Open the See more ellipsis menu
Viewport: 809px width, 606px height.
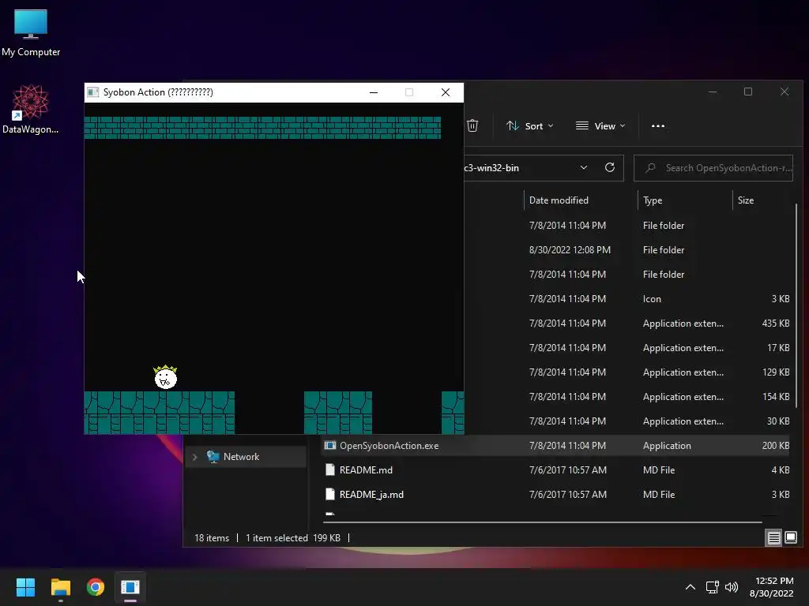(658, 125)
